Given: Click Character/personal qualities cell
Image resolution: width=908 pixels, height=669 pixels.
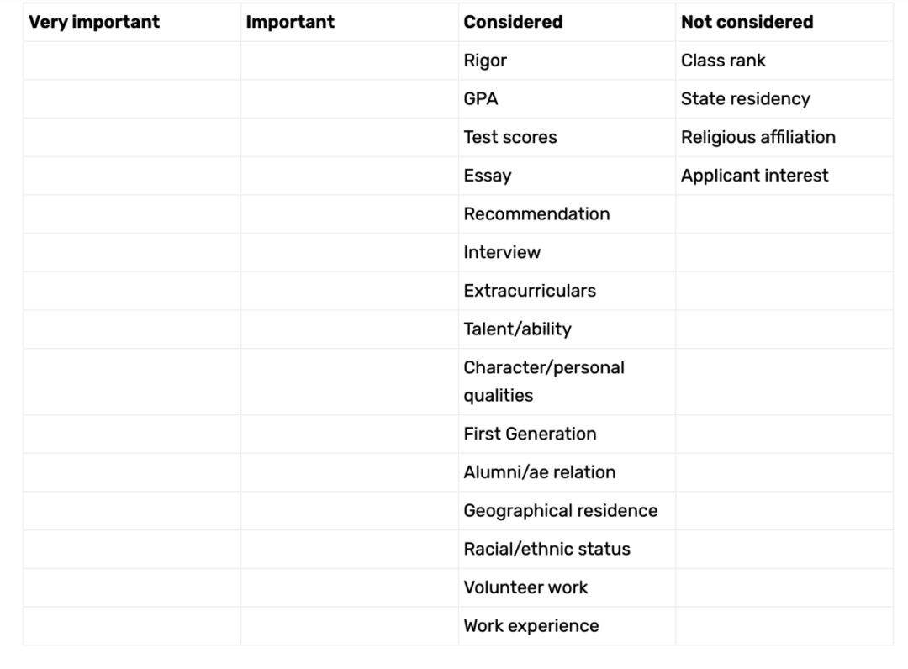Looking at the screenshot, I should tap(543, 382).
